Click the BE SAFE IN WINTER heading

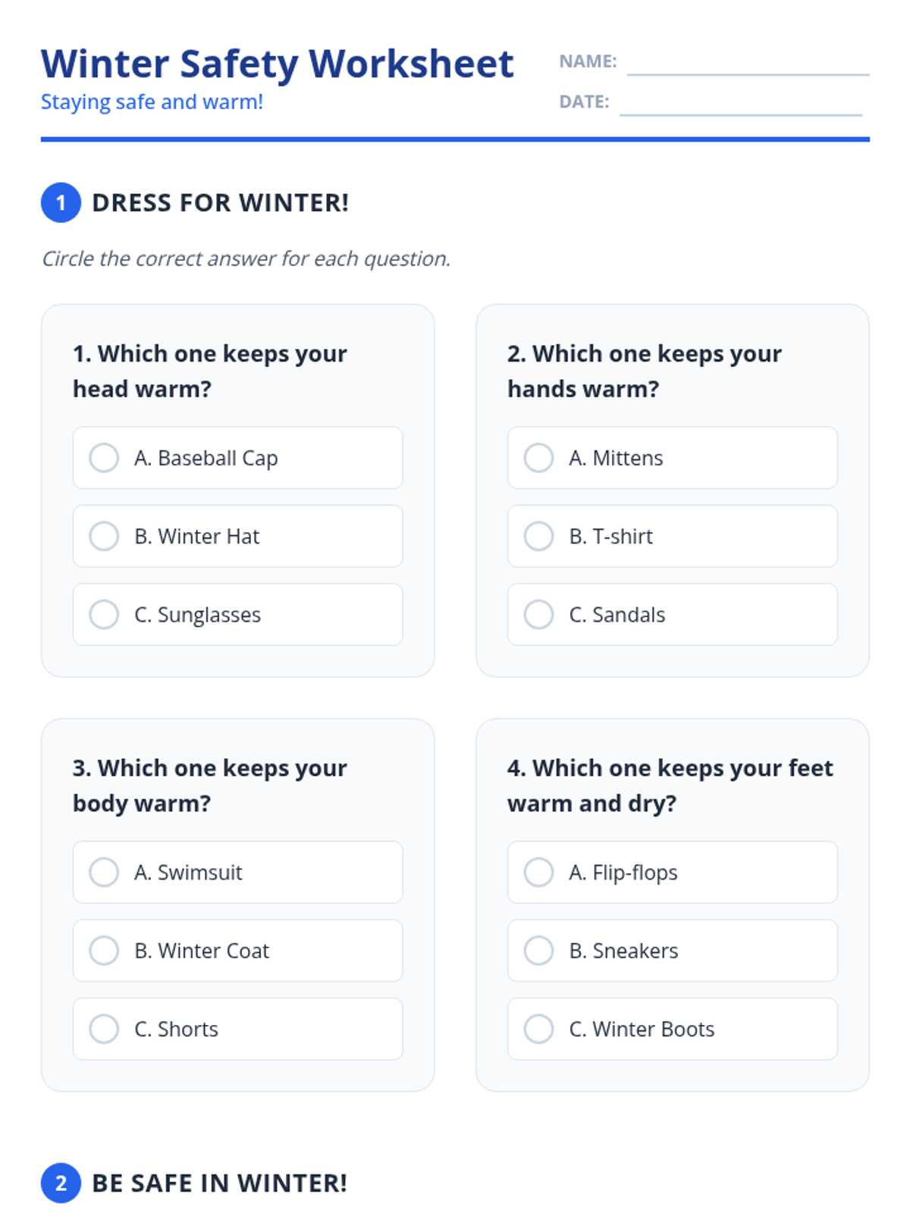click(220, 1183)
